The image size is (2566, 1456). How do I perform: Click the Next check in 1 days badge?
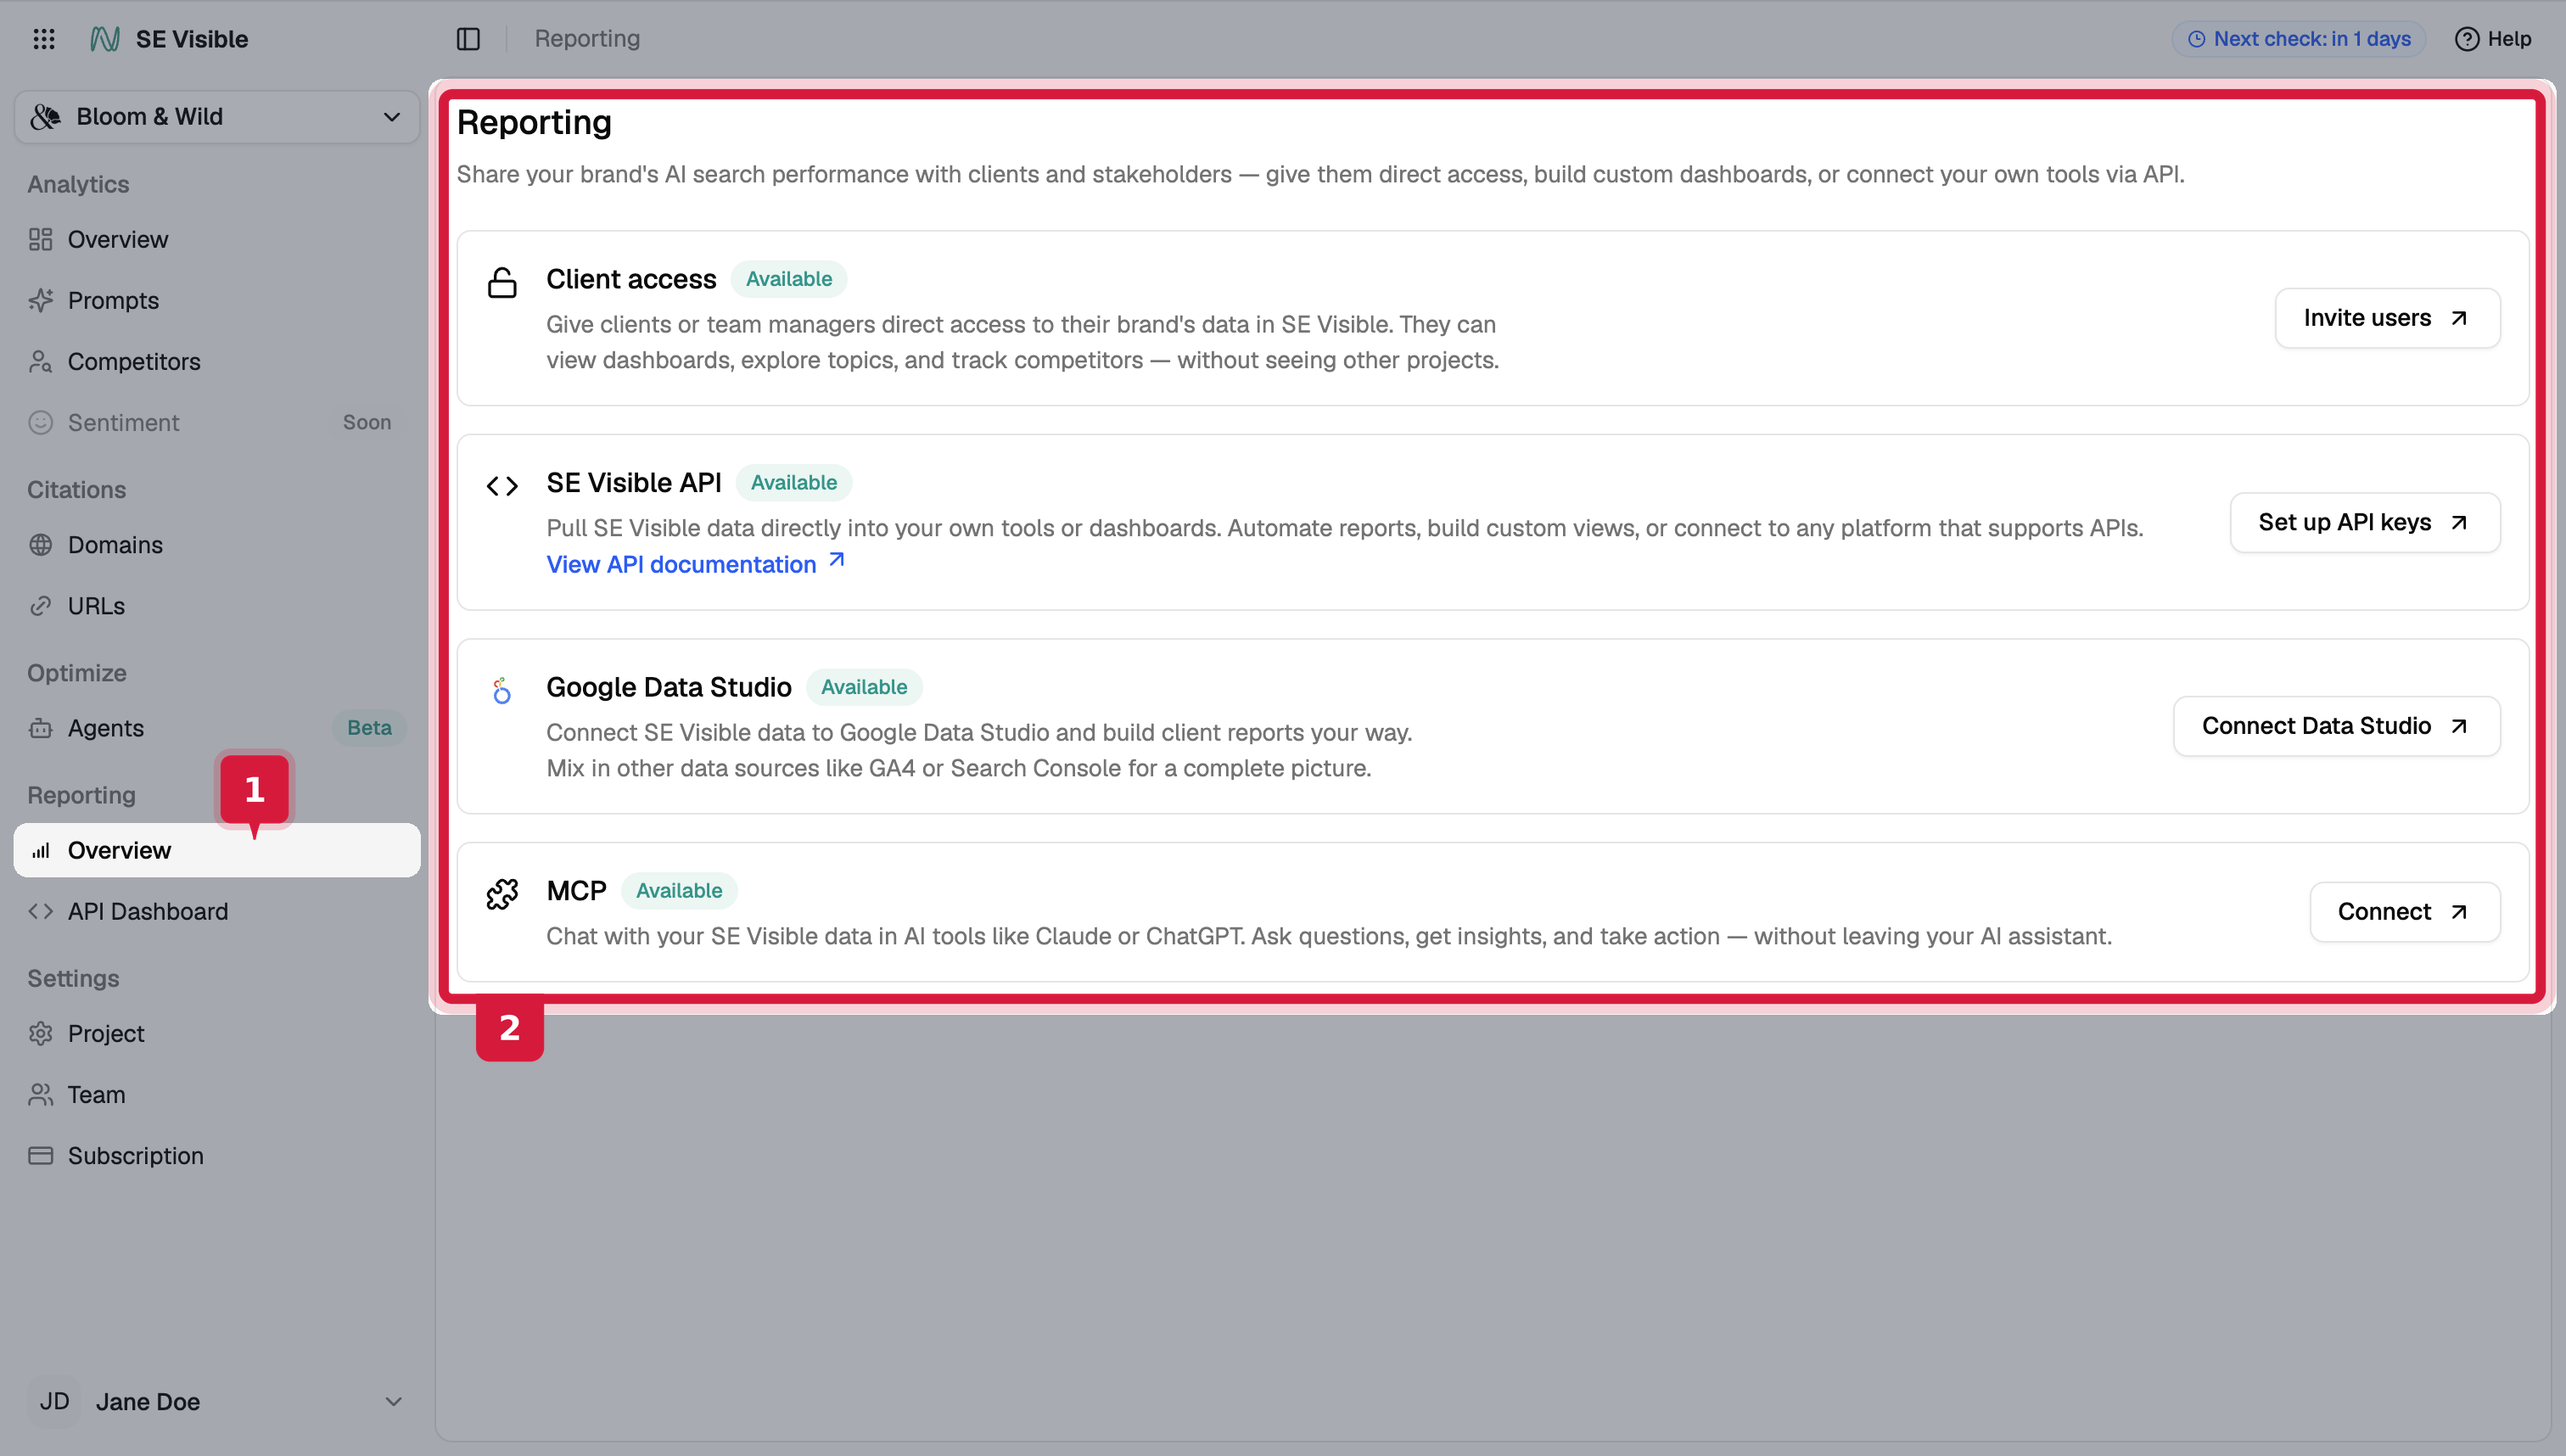pyautogui.click(x=2299, y=39)
